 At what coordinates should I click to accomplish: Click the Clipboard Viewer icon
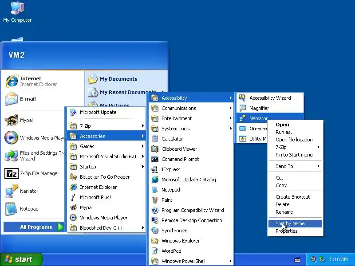pos(155,149)
